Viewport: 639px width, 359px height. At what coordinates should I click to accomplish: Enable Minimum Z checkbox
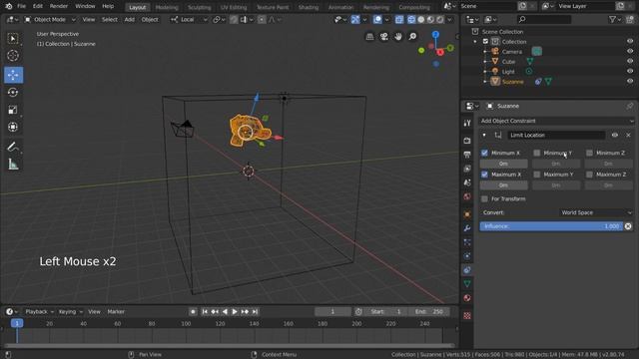pos(589,153)
